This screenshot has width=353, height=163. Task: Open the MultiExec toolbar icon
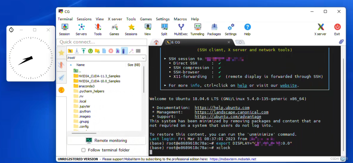[181, 29]
